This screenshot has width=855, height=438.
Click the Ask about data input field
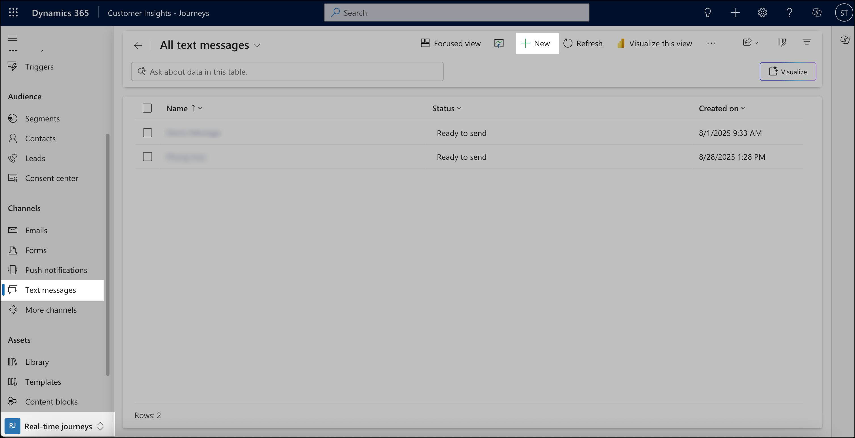pyautogui.click(x=287, y=71)
